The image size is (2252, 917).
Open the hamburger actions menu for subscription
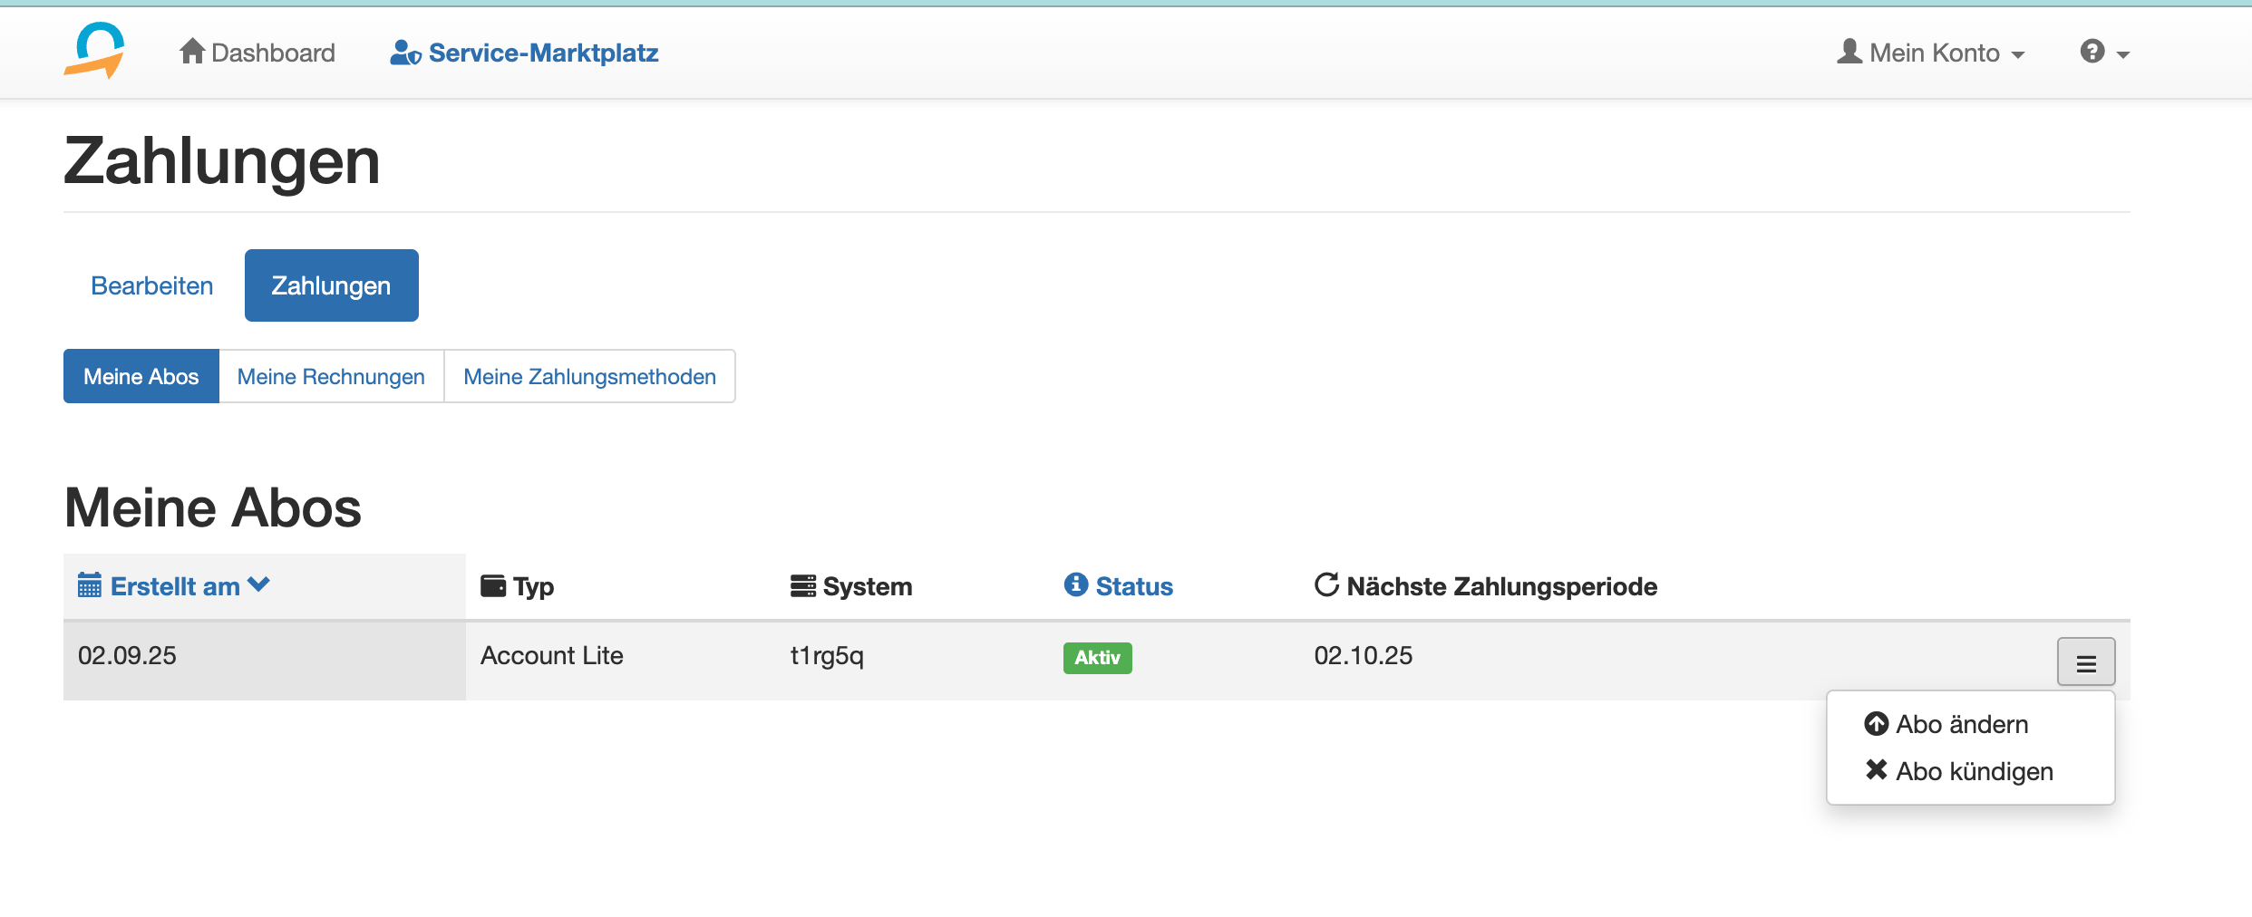[x=2085, y=662]
